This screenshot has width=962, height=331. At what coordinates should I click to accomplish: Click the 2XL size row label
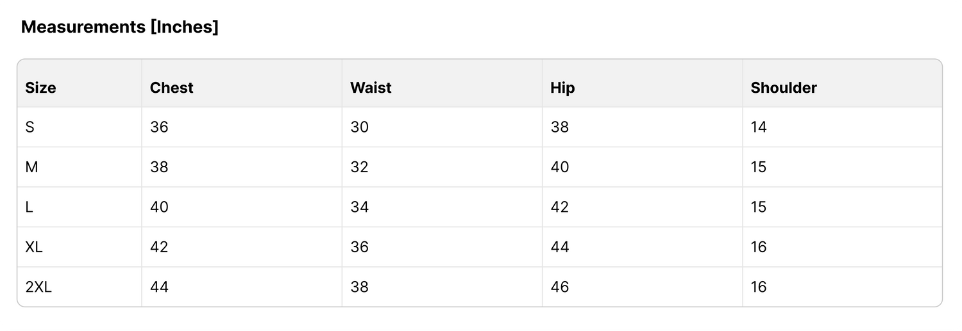tap(38, 287)
